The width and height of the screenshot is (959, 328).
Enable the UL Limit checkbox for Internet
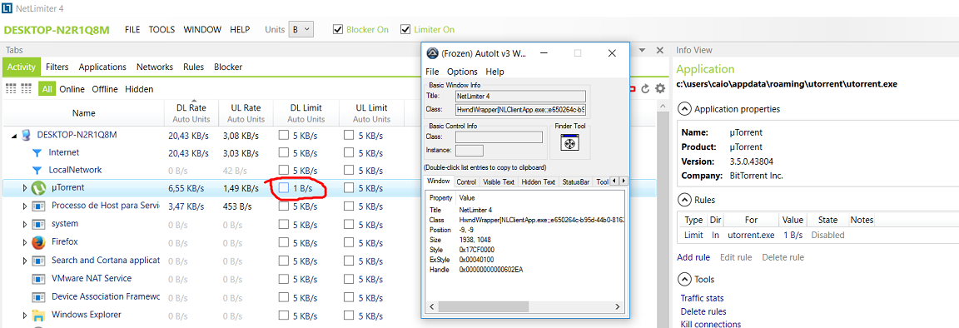coord(349,153)
